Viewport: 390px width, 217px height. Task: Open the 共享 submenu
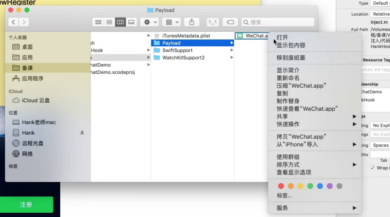[x=315, y=116]
